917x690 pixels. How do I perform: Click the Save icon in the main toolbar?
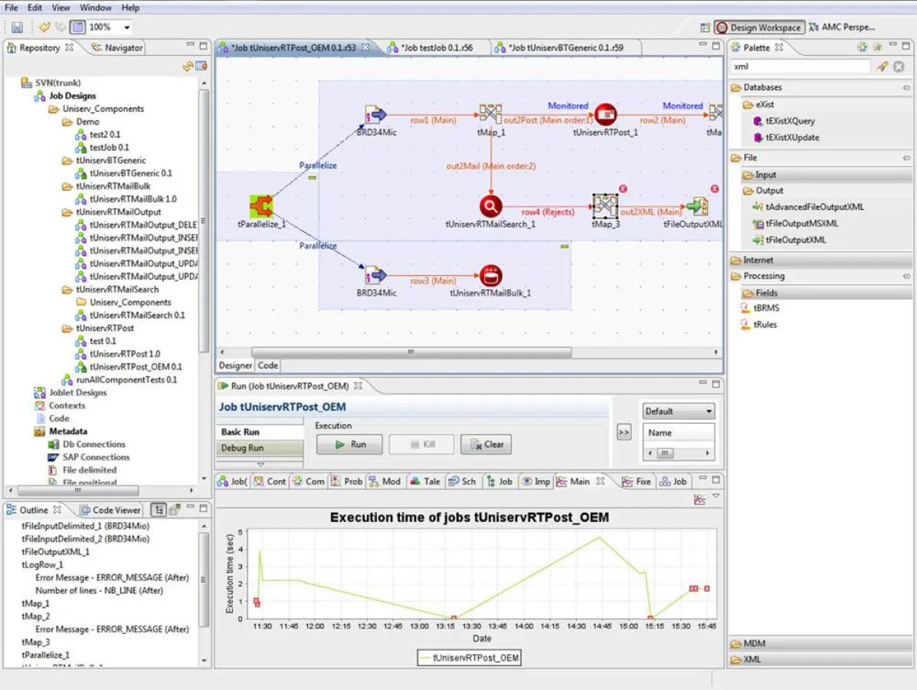tap(15, 26)
